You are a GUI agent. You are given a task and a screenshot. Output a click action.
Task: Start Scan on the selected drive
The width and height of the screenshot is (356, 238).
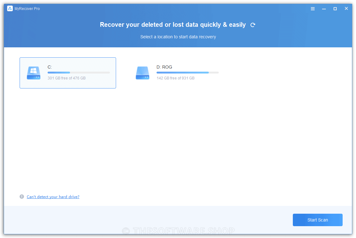pyautogui.click(x=318, y=220)
